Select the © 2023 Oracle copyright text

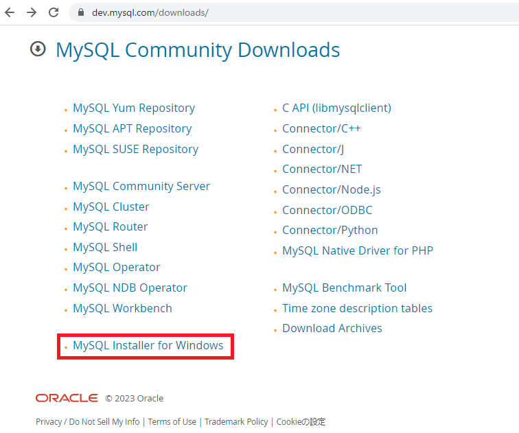134,398
